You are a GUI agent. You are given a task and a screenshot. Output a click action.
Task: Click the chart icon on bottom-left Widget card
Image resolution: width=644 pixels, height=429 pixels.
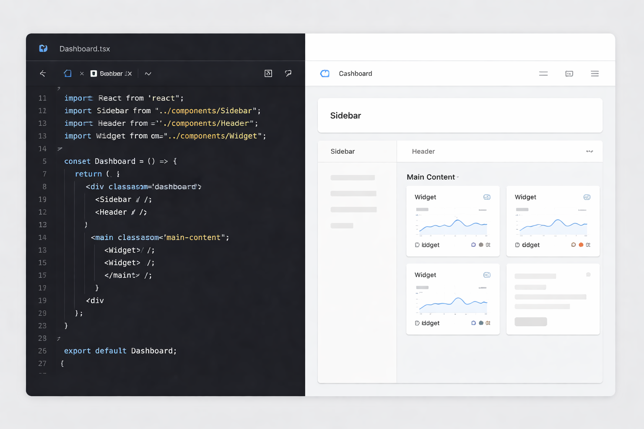click(x=487, y=275)
